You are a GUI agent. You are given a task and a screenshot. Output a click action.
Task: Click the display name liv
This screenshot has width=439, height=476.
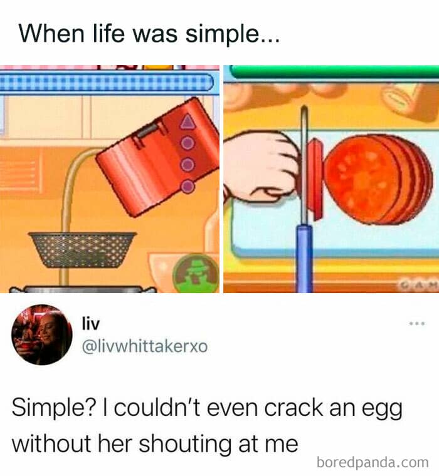click(90, 324)
